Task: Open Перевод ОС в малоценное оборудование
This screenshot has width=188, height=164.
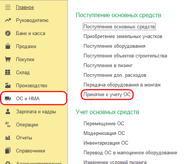Action: click(x=130, y=153)
